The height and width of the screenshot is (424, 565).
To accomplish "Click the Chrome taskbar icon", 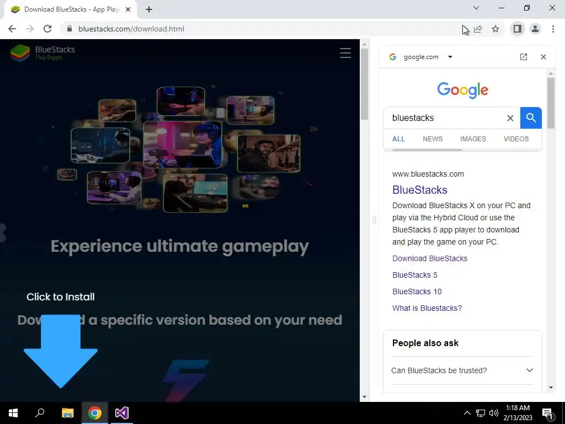I will [95, 413].
